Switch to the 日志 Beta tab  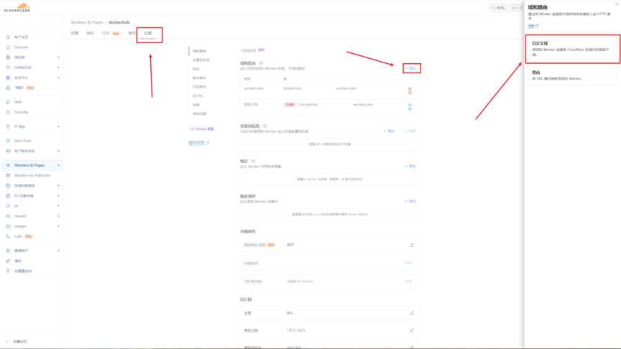111,33
